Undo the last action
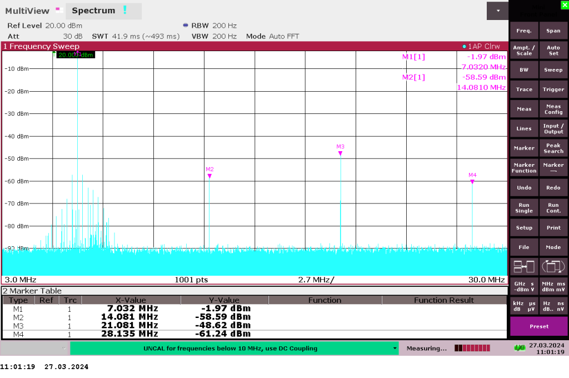Screen dimensions: 569x378 (x=524, y=188)
